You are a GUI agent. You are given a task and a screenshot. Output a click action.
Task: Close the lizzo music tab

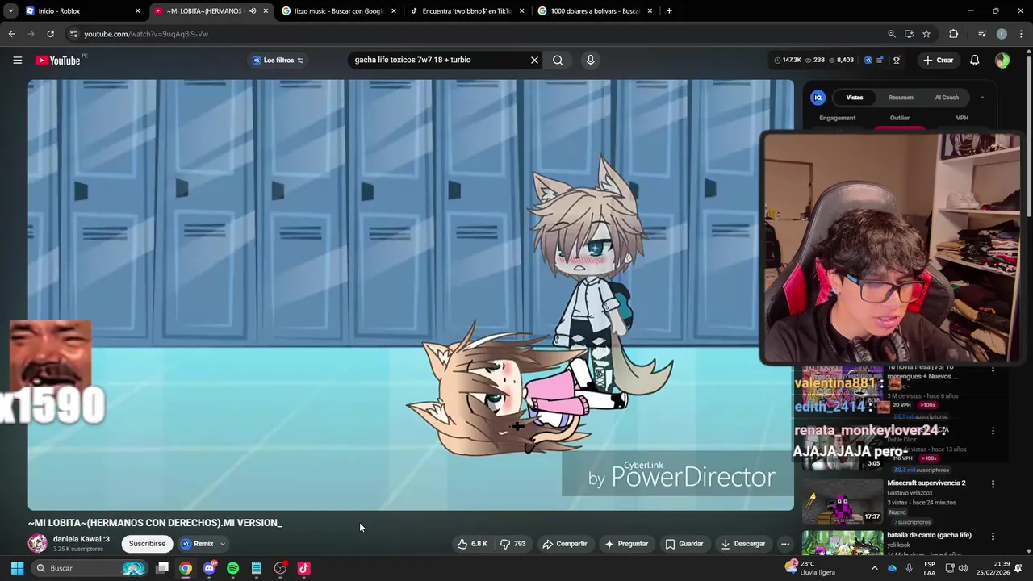point(393,11)
